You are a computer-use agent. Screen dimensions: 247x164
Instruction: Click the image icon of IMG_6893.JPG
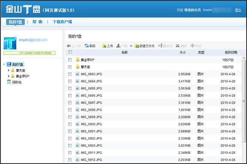[78, 74]
